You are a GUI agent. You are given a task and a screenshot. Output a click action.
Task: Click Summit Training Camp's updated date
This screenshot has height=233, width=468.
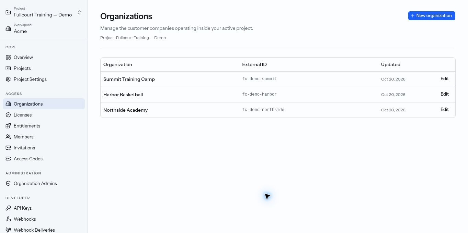coord(393,79)
